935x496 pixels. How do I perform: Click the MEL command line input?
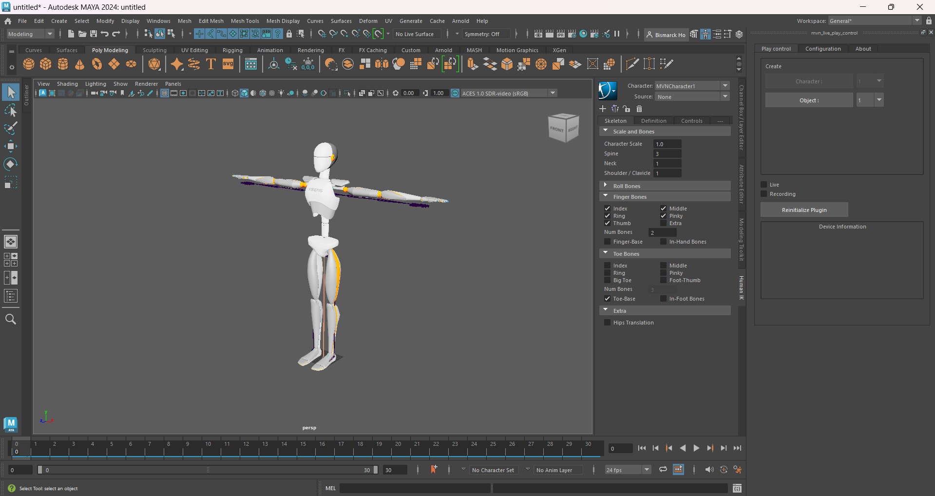coord(415,488)
